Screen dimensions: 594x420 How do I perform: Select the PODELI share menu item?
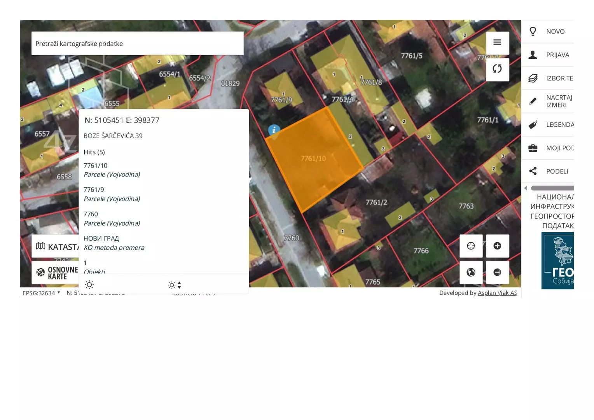pos(557,171)
